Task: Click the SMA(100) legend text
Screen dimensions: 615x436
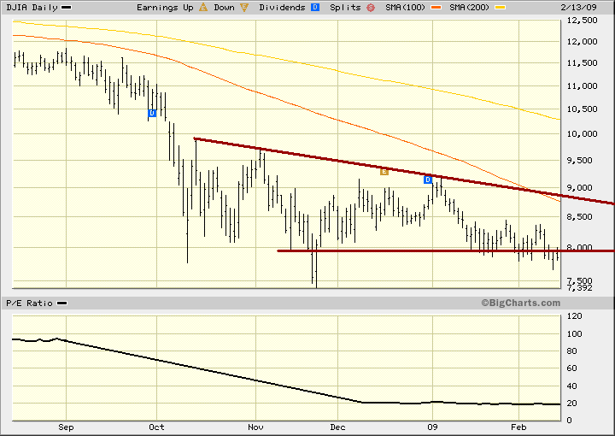Action: 405,8
